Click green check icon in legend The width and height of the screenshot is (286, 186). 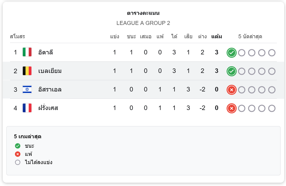18,146
